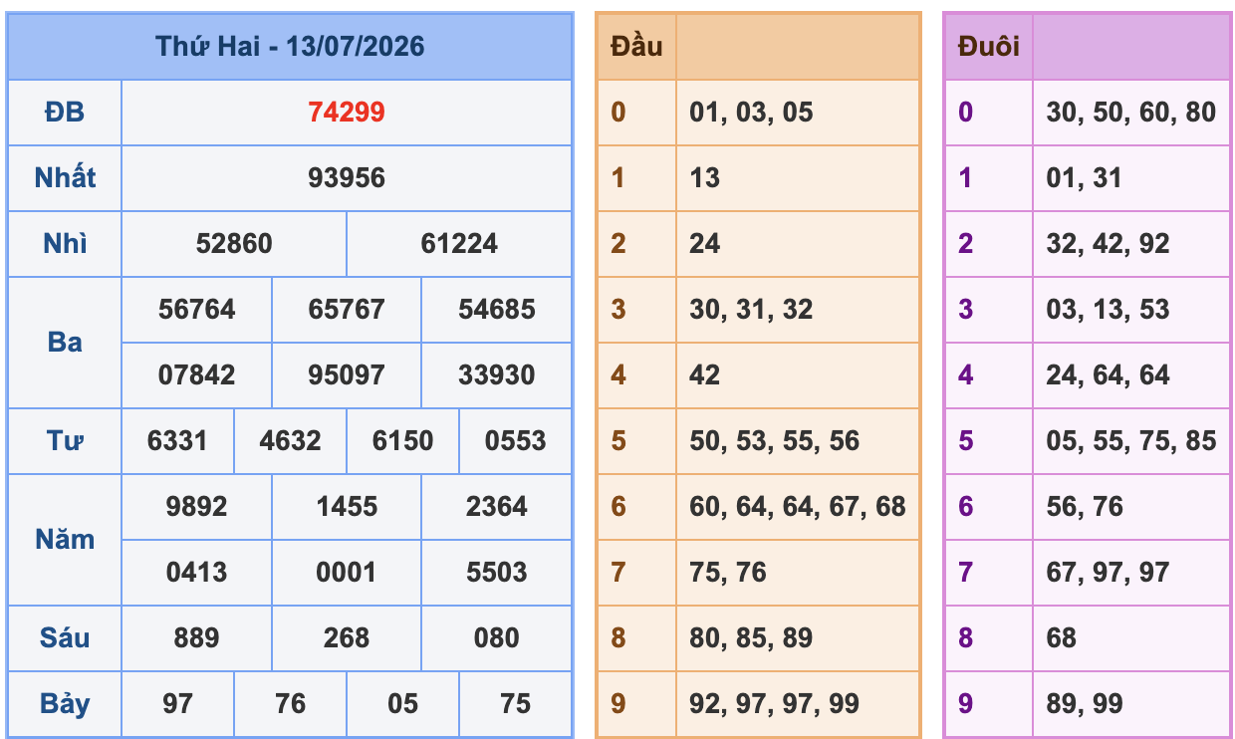This screenshot has width=1235, height=739.
Task: Click Đầu row 0 values 01, 03, 05
Action: 751,113
